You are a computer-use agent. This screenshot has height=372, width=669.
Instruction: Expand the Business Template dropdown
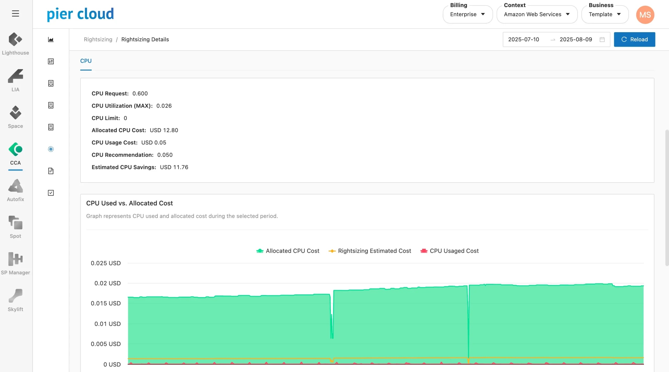pyautogui.click(x=605, y=14)
